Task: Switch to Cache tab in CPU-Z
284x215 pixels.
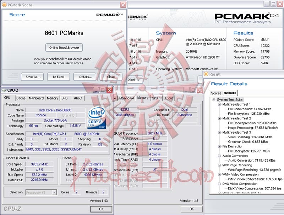Action: (21, 98)
